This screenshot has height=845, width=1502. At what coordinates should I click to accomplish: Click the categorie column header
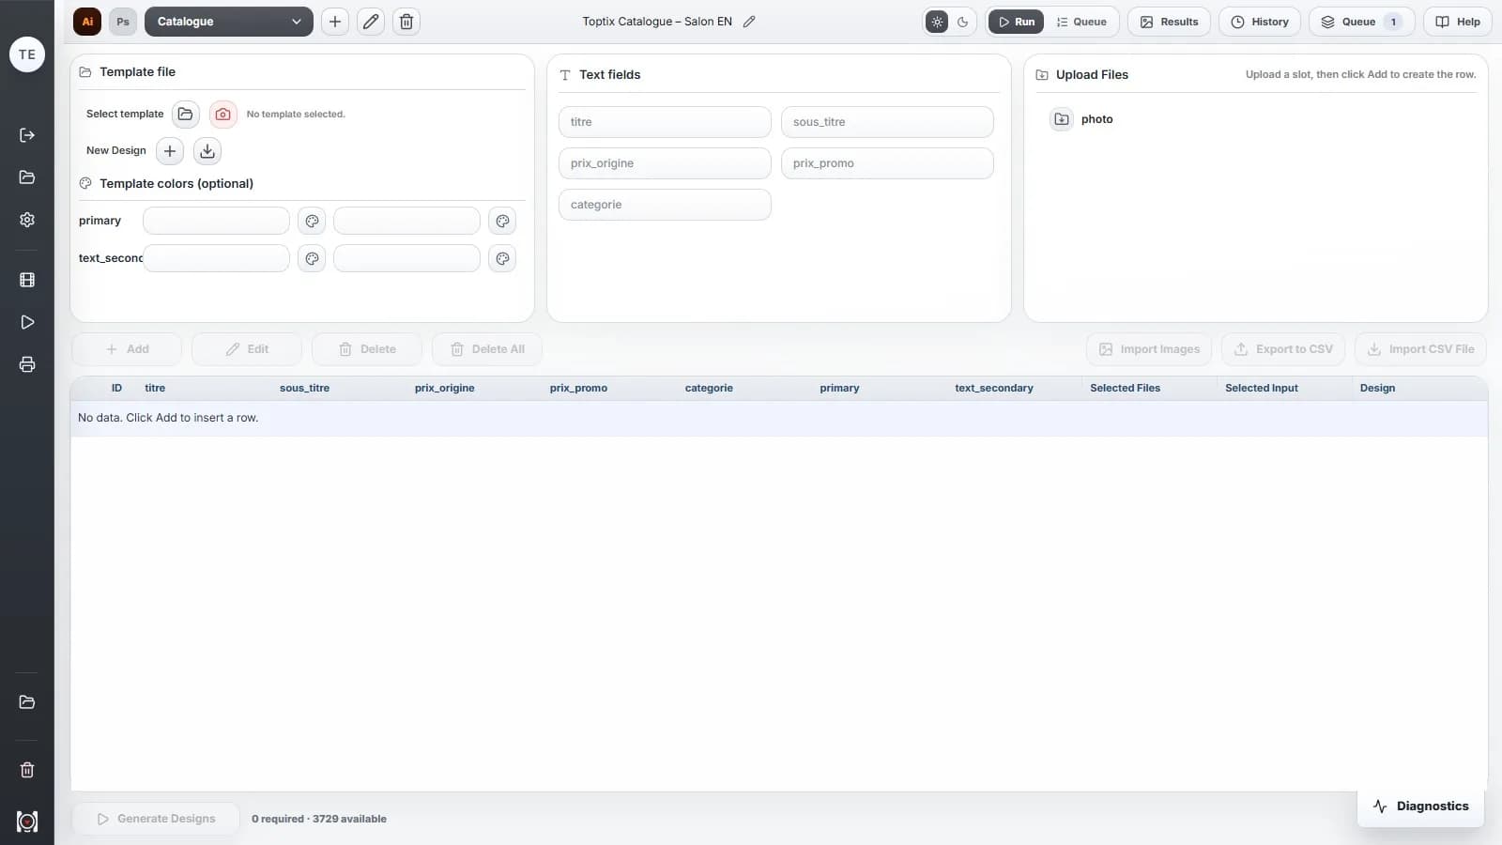[709, 388]
